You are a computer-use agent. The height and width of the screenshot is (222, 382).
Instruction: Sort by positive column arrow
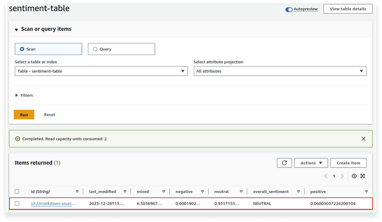pos(366,191)
